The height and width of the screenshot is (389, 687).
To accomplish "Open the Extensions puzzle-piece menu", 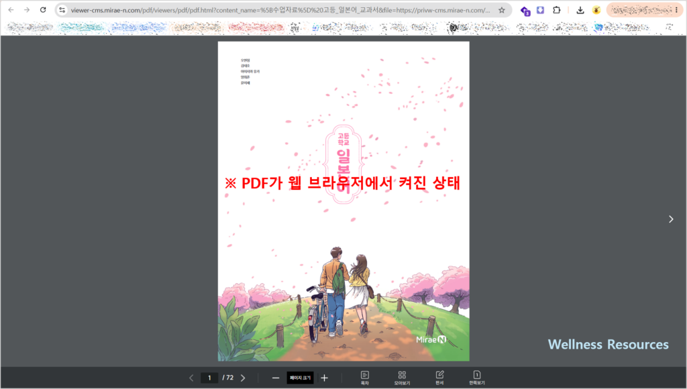I will click(x=556, y=9).
